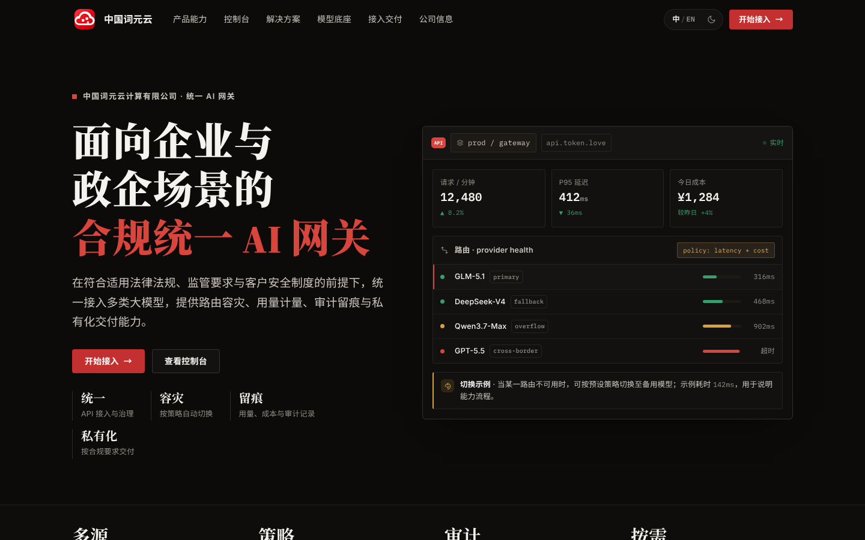
Task: Click the 316ms latency value
Action: (x=764, y=277)
